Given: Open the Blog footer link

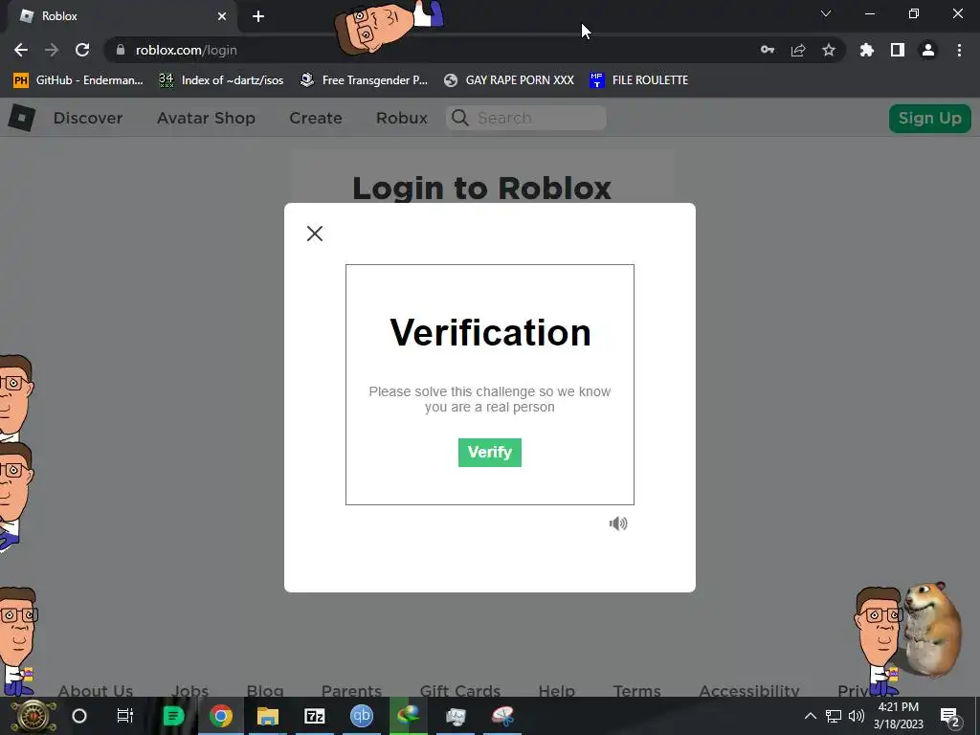Looking at the screenshot, I should [265, 691].
